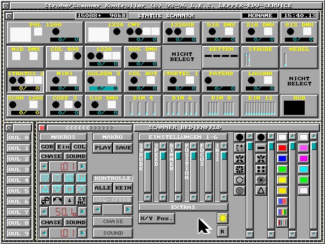Pick the cyan square movement icon
The width and height of the screenshot is (325, 244).
click(x=69, y=189)
